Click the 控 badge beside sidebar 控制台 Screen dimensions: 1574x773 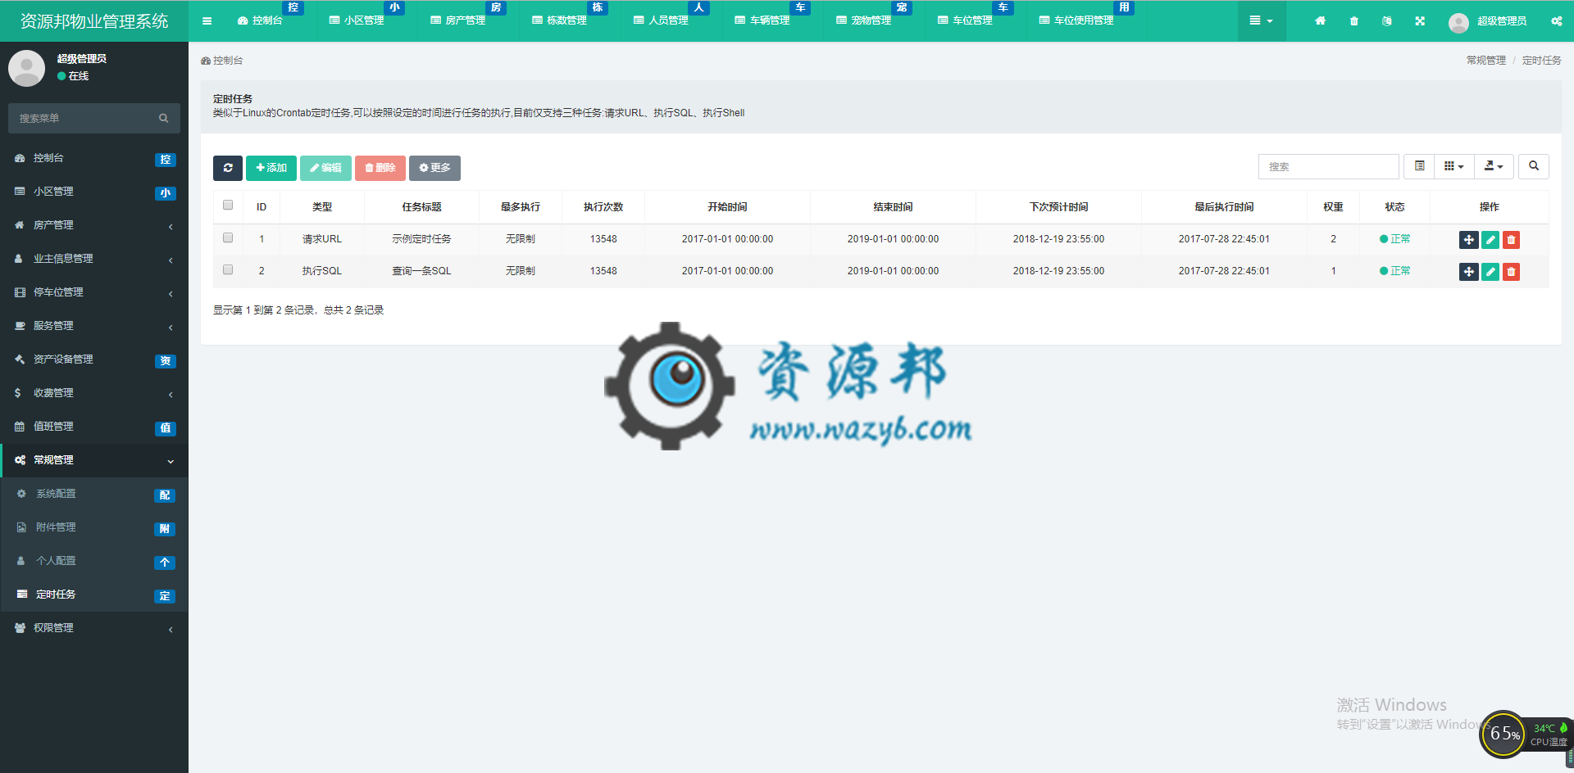point(166,160)
